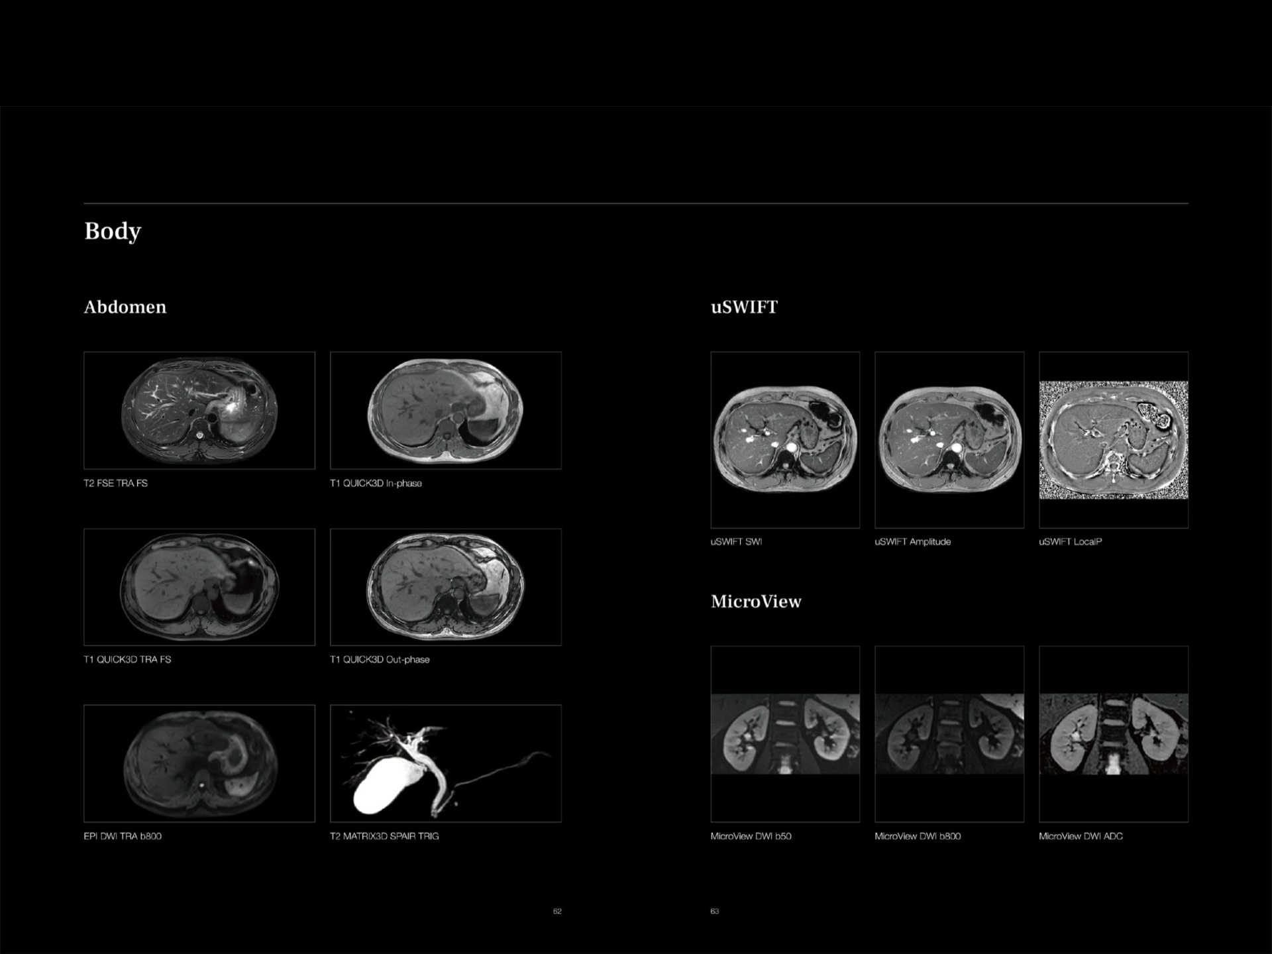Viewport: 1272px width, 954px height.
Task: Open the T2 FSE TRA FS scan image
Action: click(199, 409)
